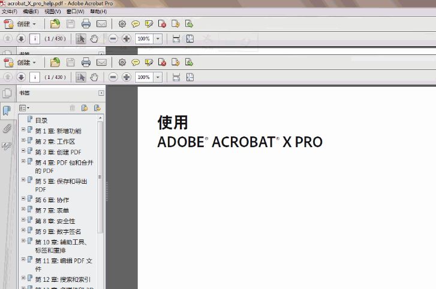Image resolution: width=436 pixels, height=289 pixels.
Task: Select the 第 12 章: 搜索和索引 bookmark
Action: (63, 279)
